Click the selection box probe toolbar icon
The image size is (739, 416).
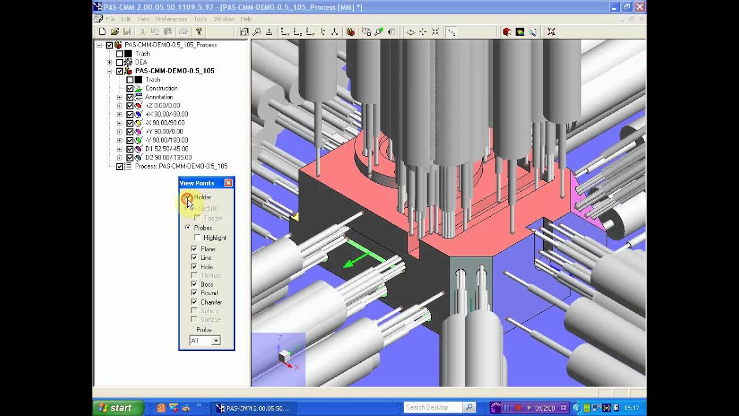click(367, 32)
